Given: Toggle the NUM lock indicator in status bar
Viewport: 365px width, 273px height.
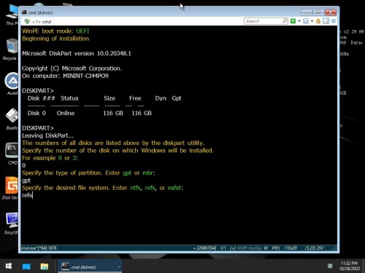Looking at the screenshot, I should click(242, 248).
